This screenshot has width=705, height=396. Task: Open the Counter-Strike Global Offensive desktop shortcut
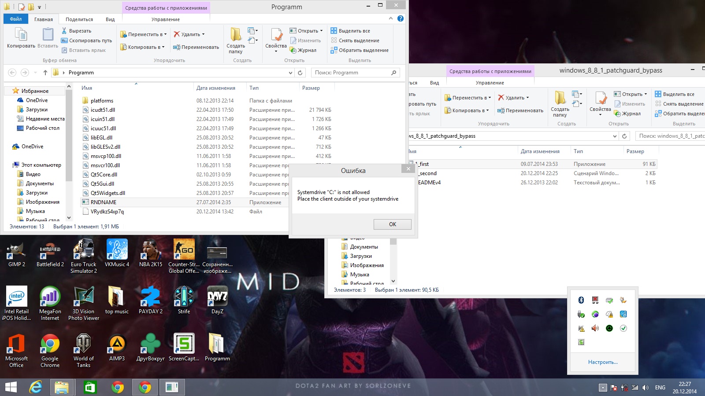coord(184,257)
